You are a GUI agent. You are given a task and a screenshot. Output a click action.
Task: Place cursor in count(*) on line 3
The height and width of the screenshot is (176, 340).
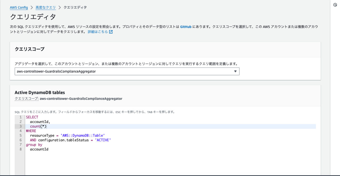pos(38,126)
